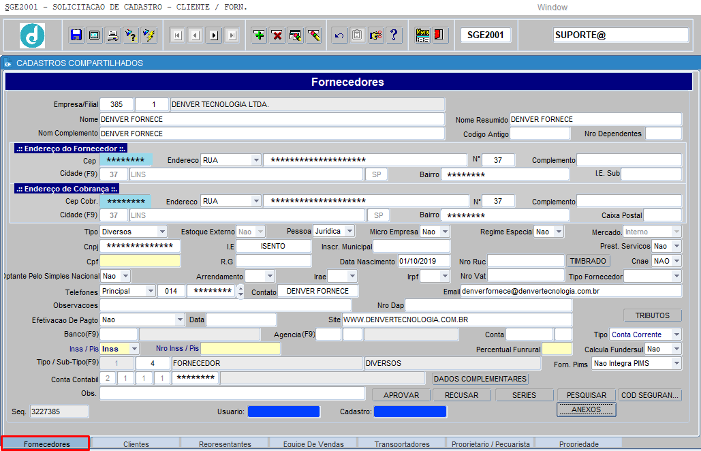Switch to the Representantes tab
The height and width of the screenshot is (451, 701).
click(x=225, y=444)
